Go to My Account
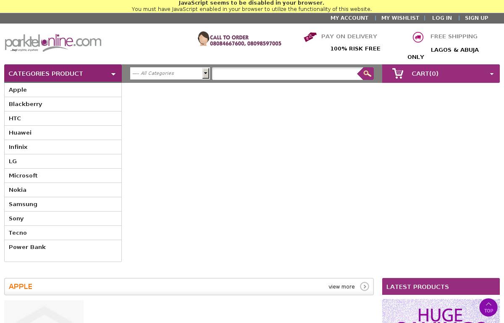This screenshot has width=504, height=323. click(349, 18)
